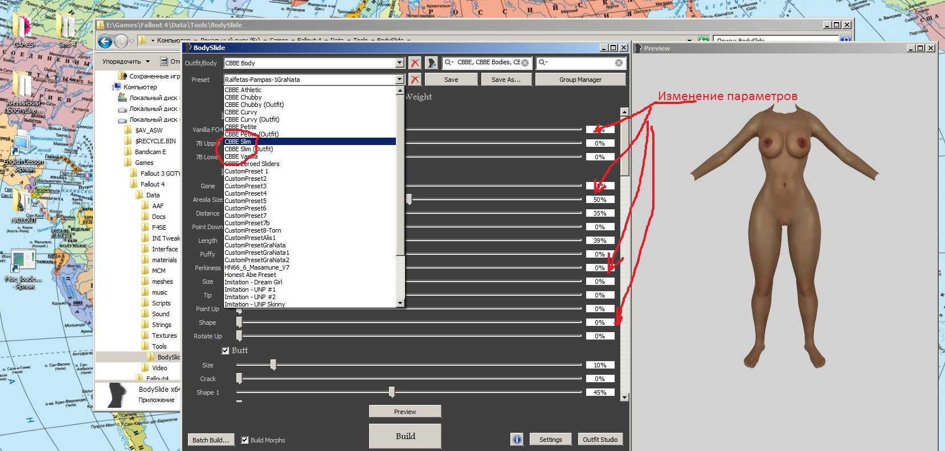Image resolution: width=945 pixels, height=451 pixels.
Task: Click the body silhouette icon beside Outfit/Body
Action: click(x=432, y=63)
